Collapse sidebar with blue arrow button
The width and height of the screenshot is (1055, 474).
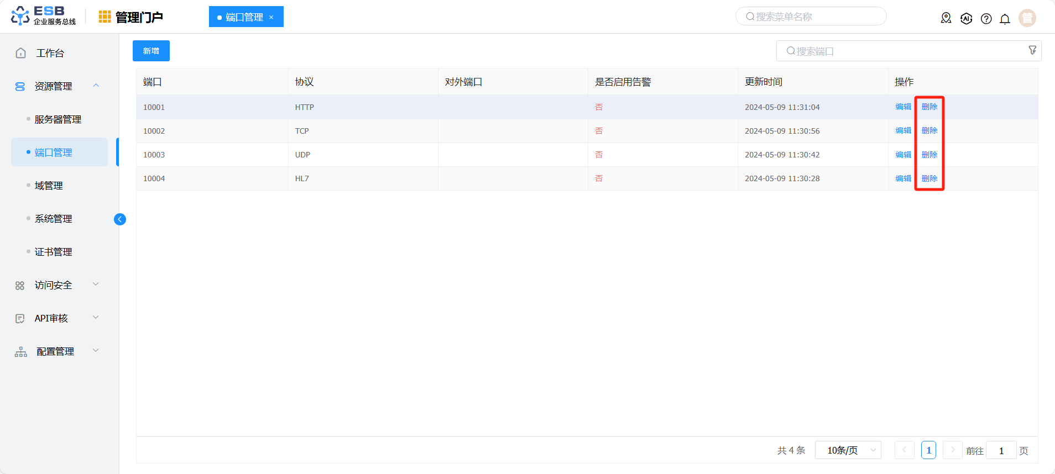point(119,219)
